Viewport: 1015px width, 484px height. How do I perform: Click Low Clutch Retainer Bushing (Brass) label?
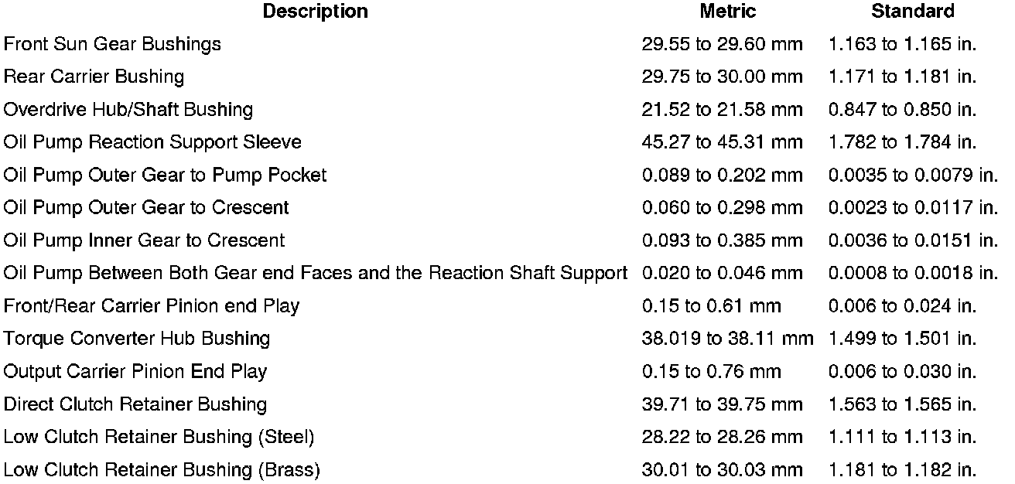pyautogui.click(x=161, y=469)
